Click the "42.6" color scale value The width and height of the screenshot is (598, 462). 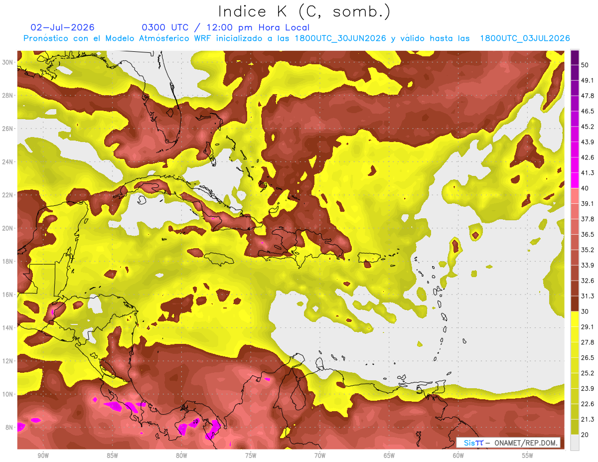(x=588, y=157)
